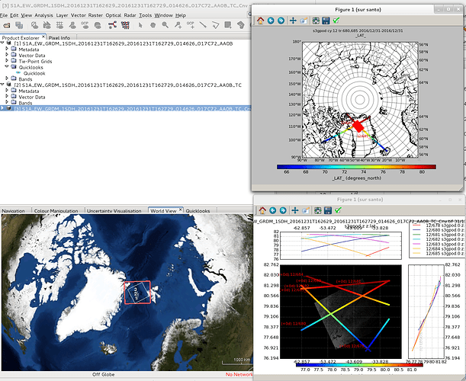Switch to Uncertainty Visualisation tab
The height and width of the screenshot is (381, 466).
coord(114,211)
